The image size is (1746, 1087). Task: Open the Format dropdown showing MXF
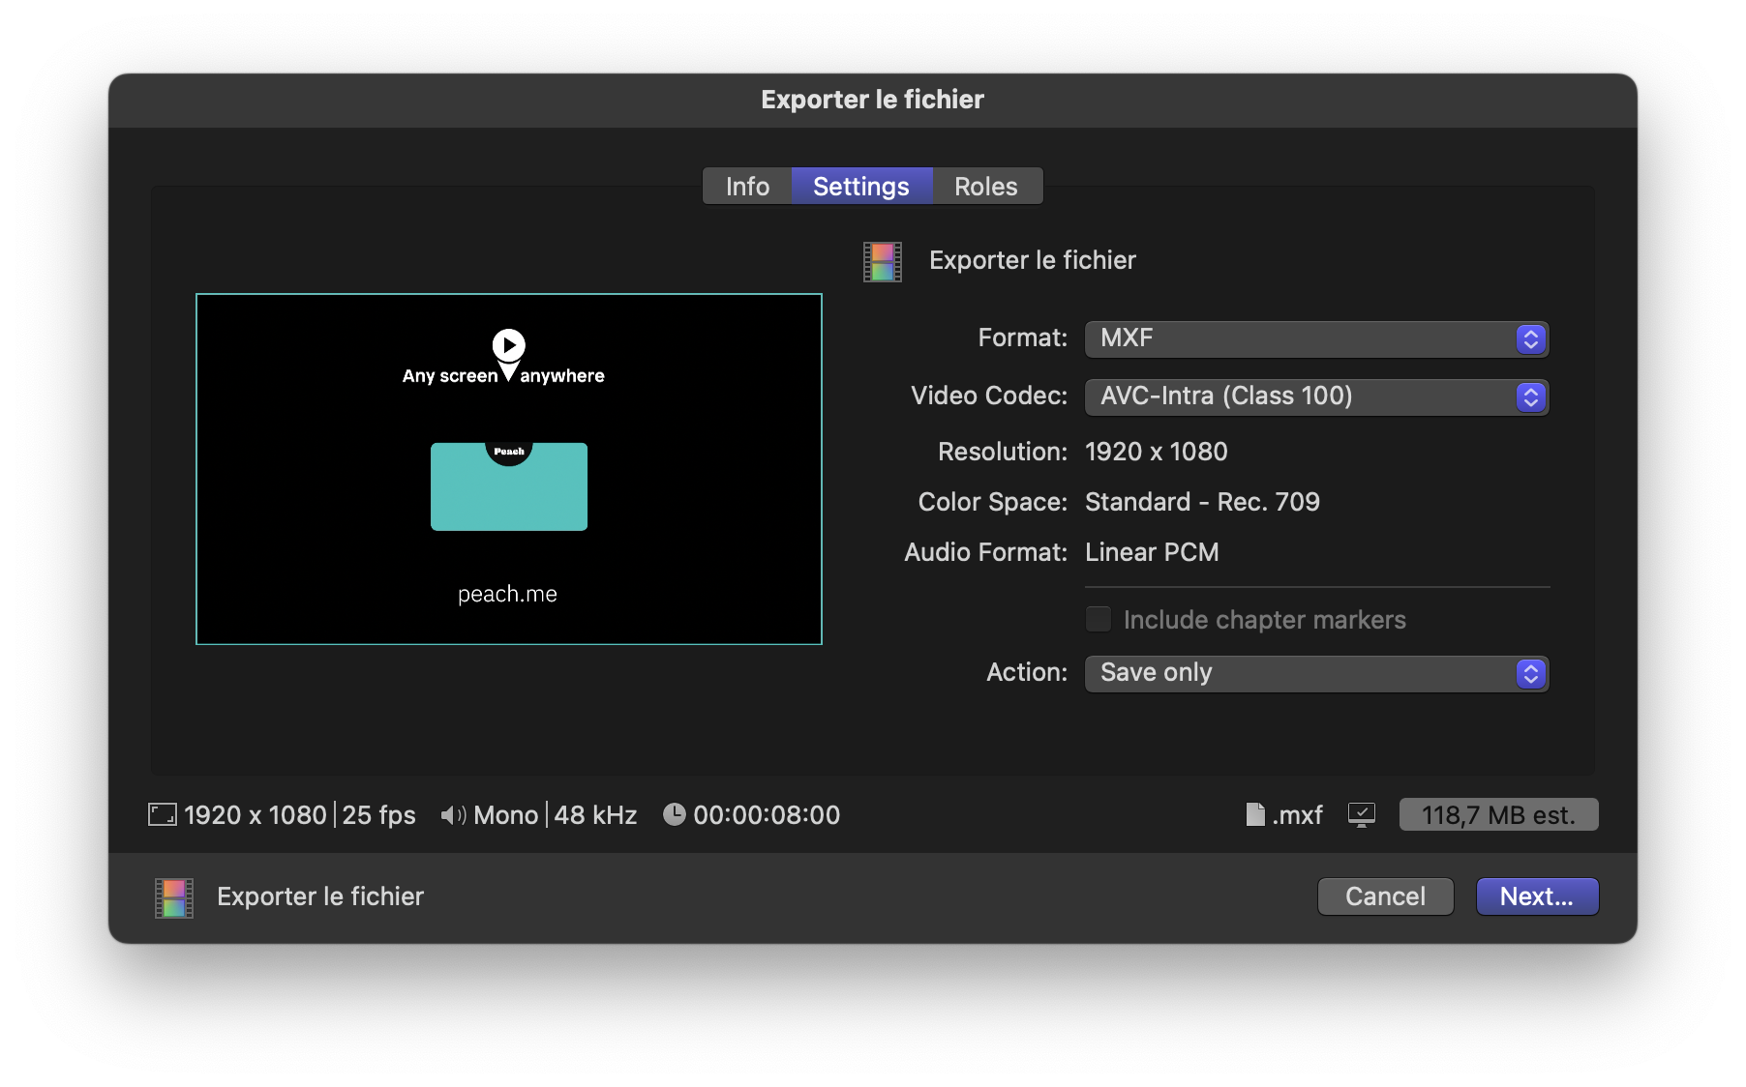(x=1316, y=338)
